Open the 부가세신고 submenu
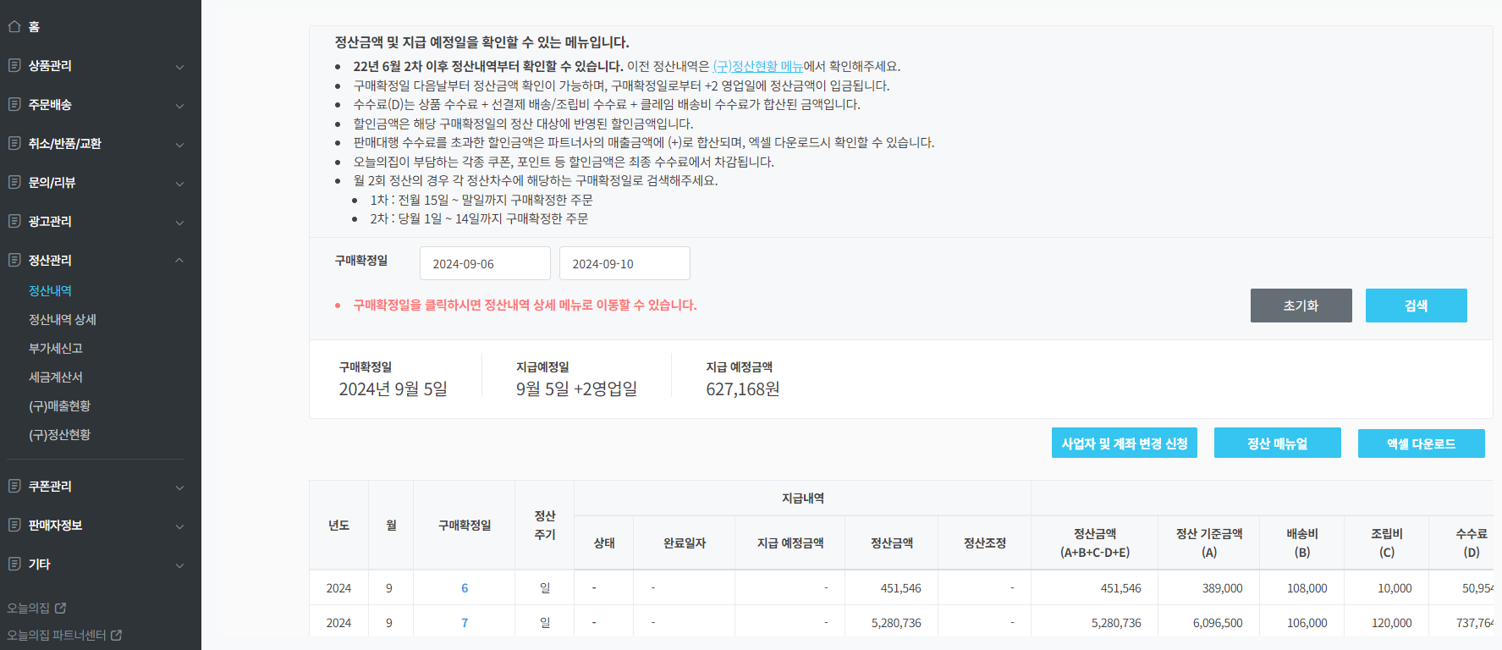 [x=56, y=348]
